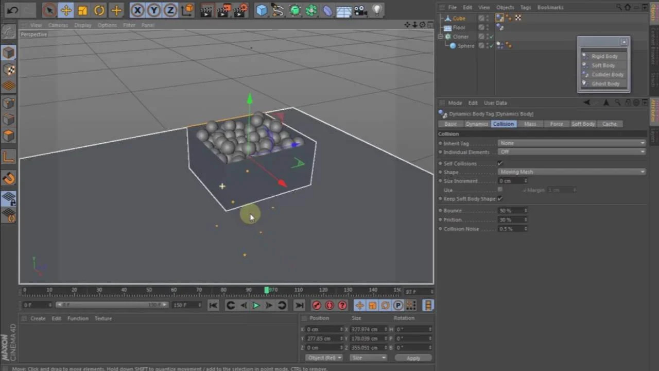The height and width of the screenshot is (371, 659).
Task: Switch to the Mass tab
Action: [x=530, y=124]
